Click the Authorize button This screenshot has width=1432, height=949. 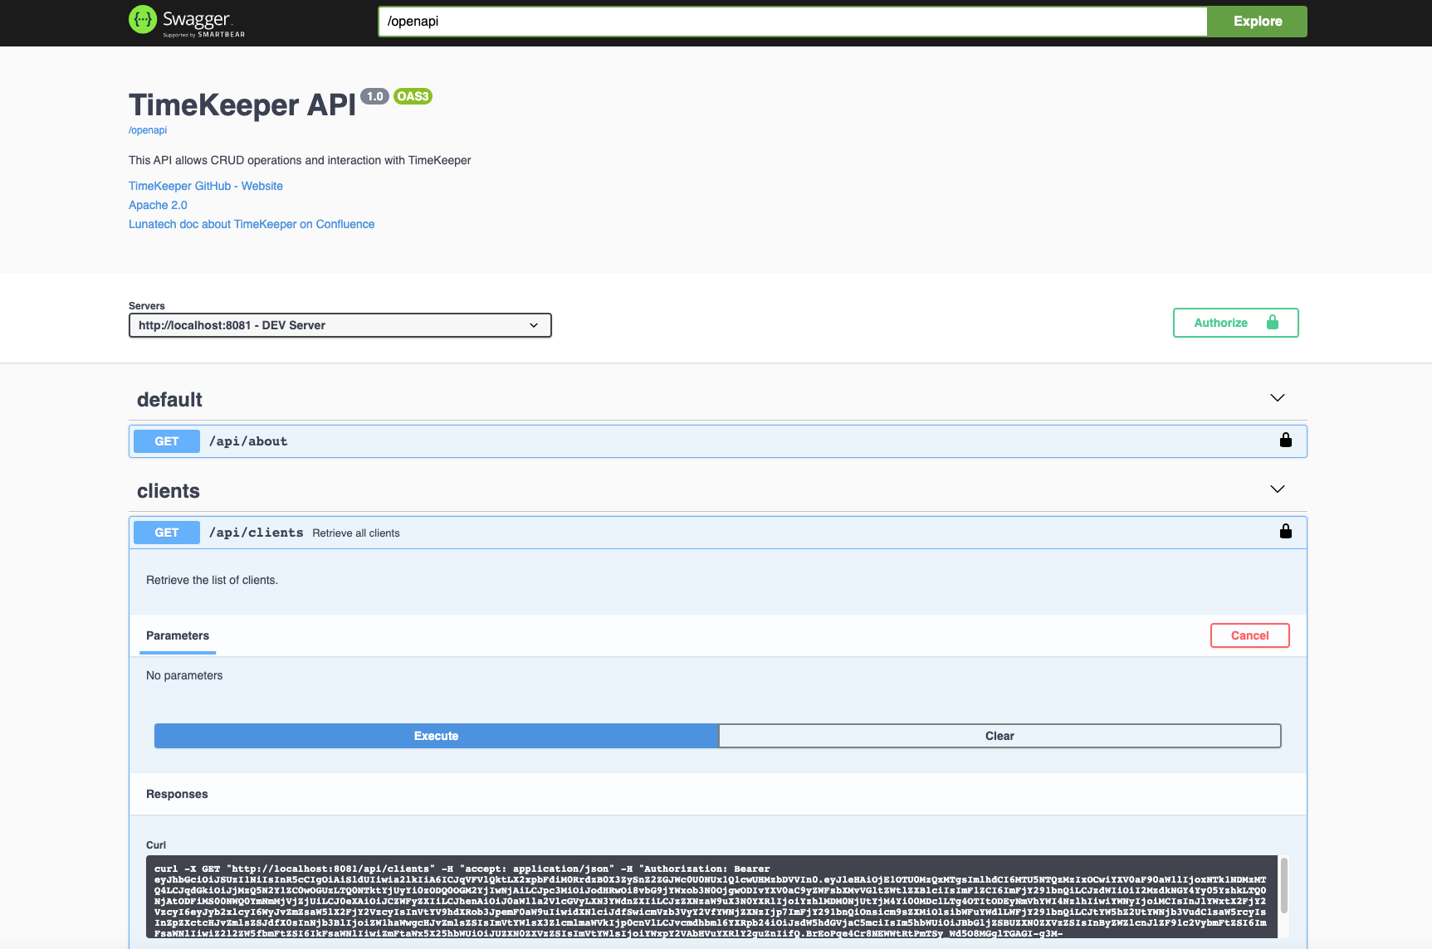click(1235, 323)
